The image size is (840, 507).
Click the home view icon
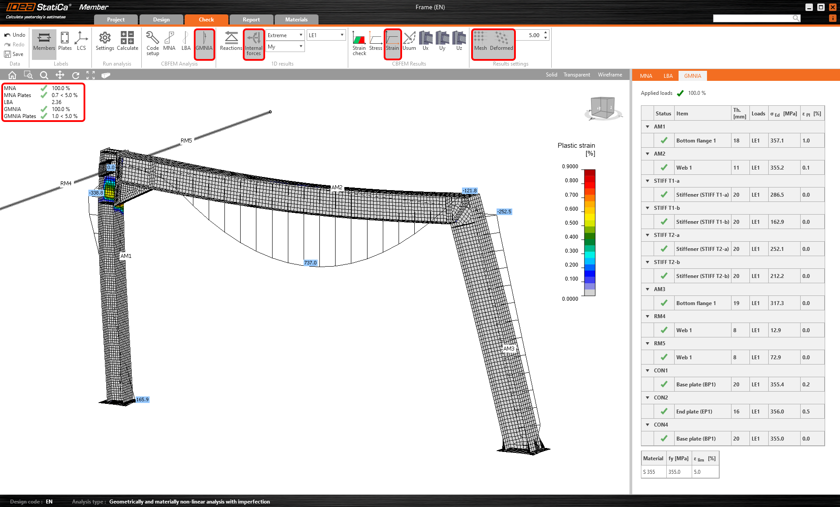pos(12,75)
